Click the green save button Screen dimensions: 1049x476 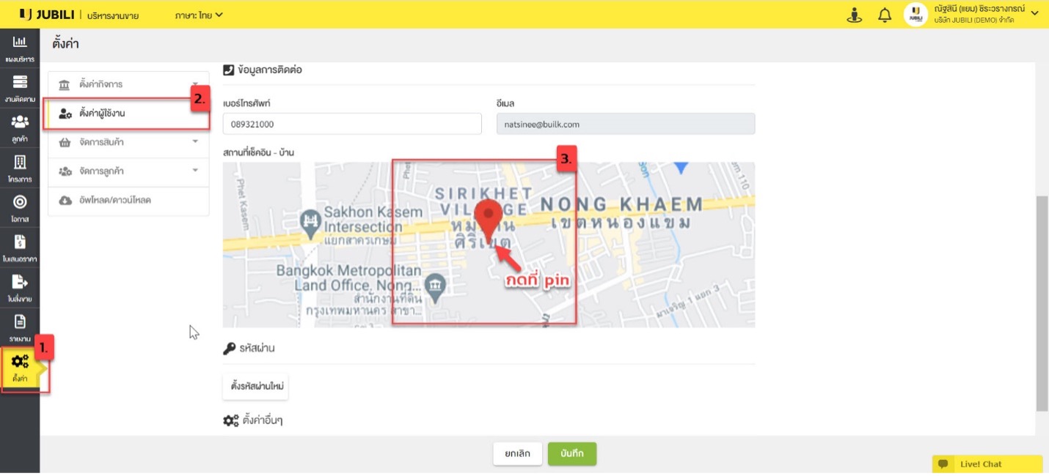coord(571,453)
